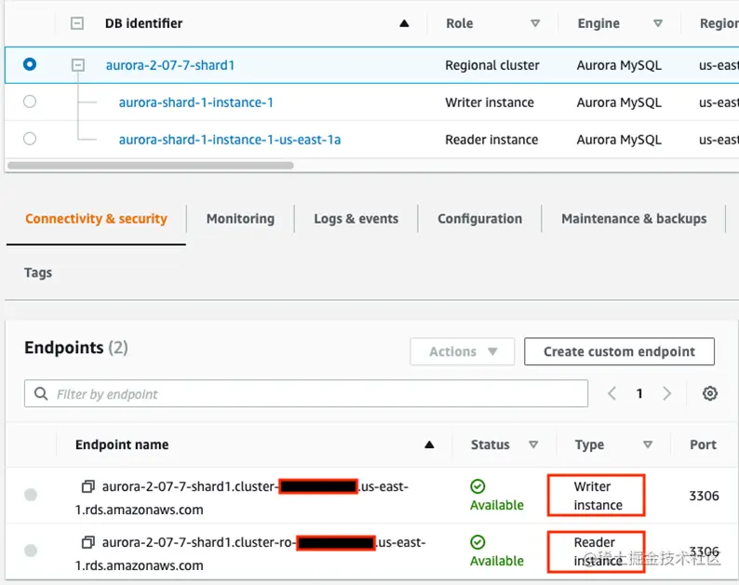Sort endpoints by Endpoint name arrow
The width and height of the screenshot is (739, 585).
[x=429, y=444]
